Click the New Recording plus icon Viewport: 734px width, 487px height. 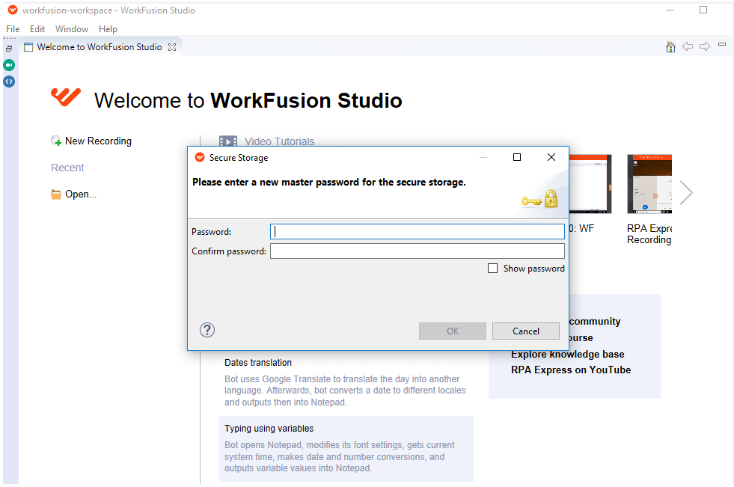point(56,141)
